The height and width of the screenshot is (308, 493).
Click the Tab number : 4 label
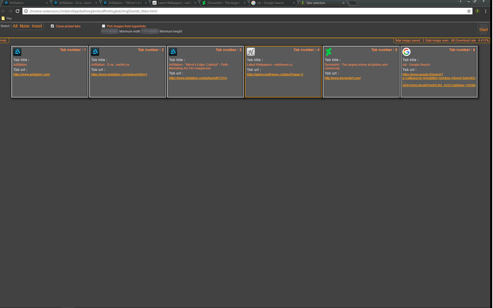pos(306,50)
